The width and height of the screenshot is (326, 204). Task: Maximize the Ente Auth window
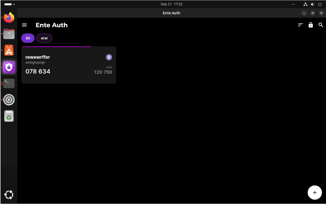(x=313, y=13)
